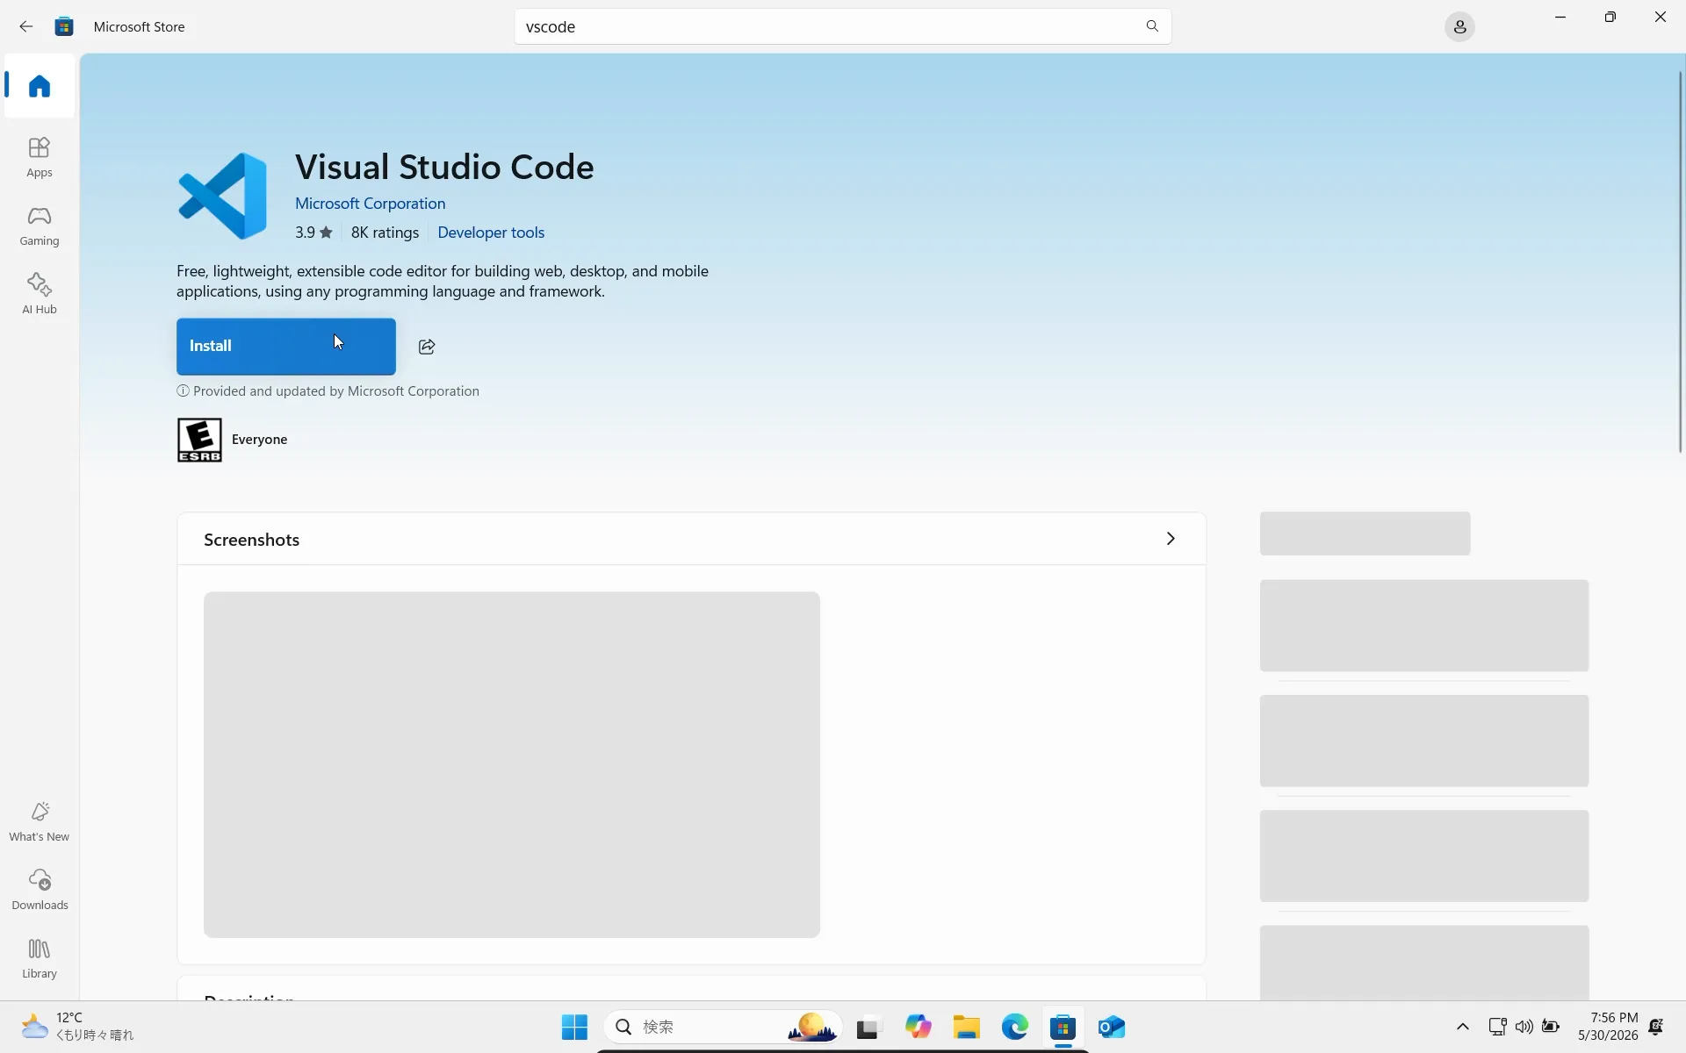The width and height of the screenshot is (1686, 1053).
Task: Open the Developer tools category link
Action: click(491, 233)
